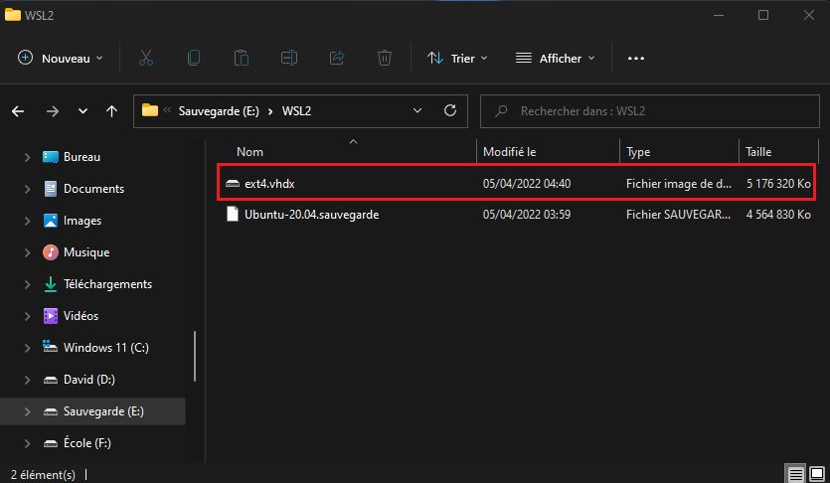Open the Afficher view dropdown
The height and width of the screenshot is (483, 830).
pos(556,59)
